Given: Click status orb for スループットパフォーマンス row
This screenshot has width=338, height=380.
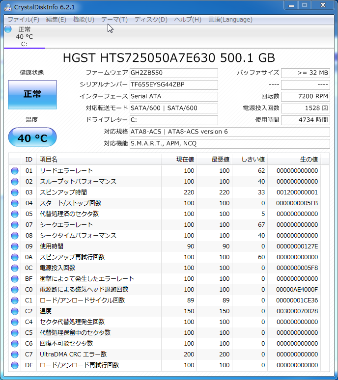Looking at the screenshot, I should (x=15, y=182).
